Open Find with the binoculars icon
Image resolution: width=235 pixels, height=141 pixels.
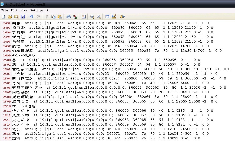(68, 17)
